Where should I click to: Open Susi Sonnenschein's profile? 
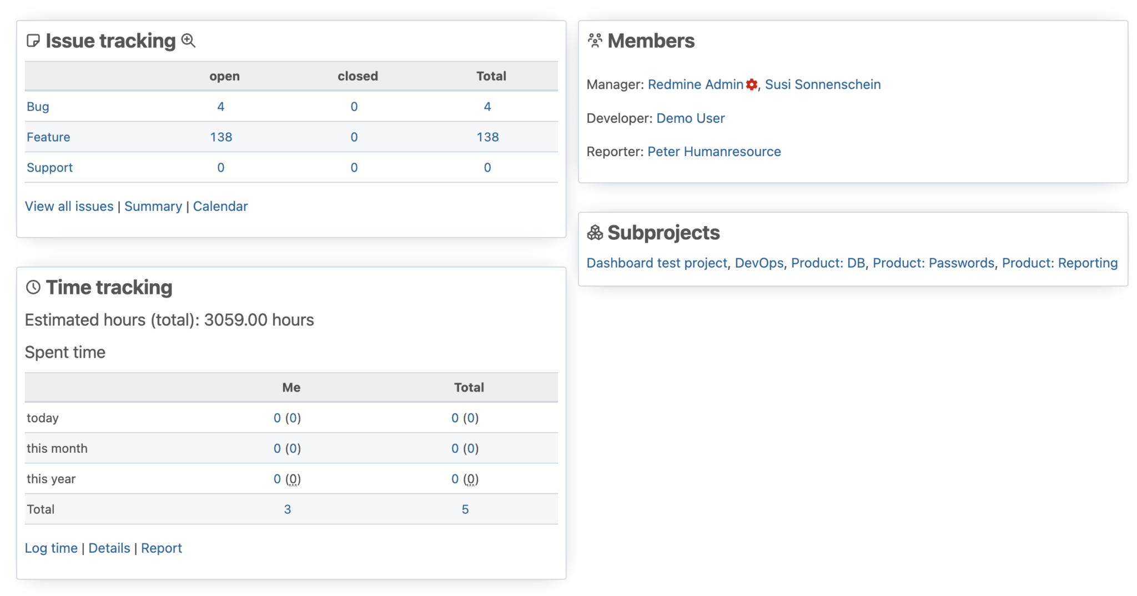822,84
